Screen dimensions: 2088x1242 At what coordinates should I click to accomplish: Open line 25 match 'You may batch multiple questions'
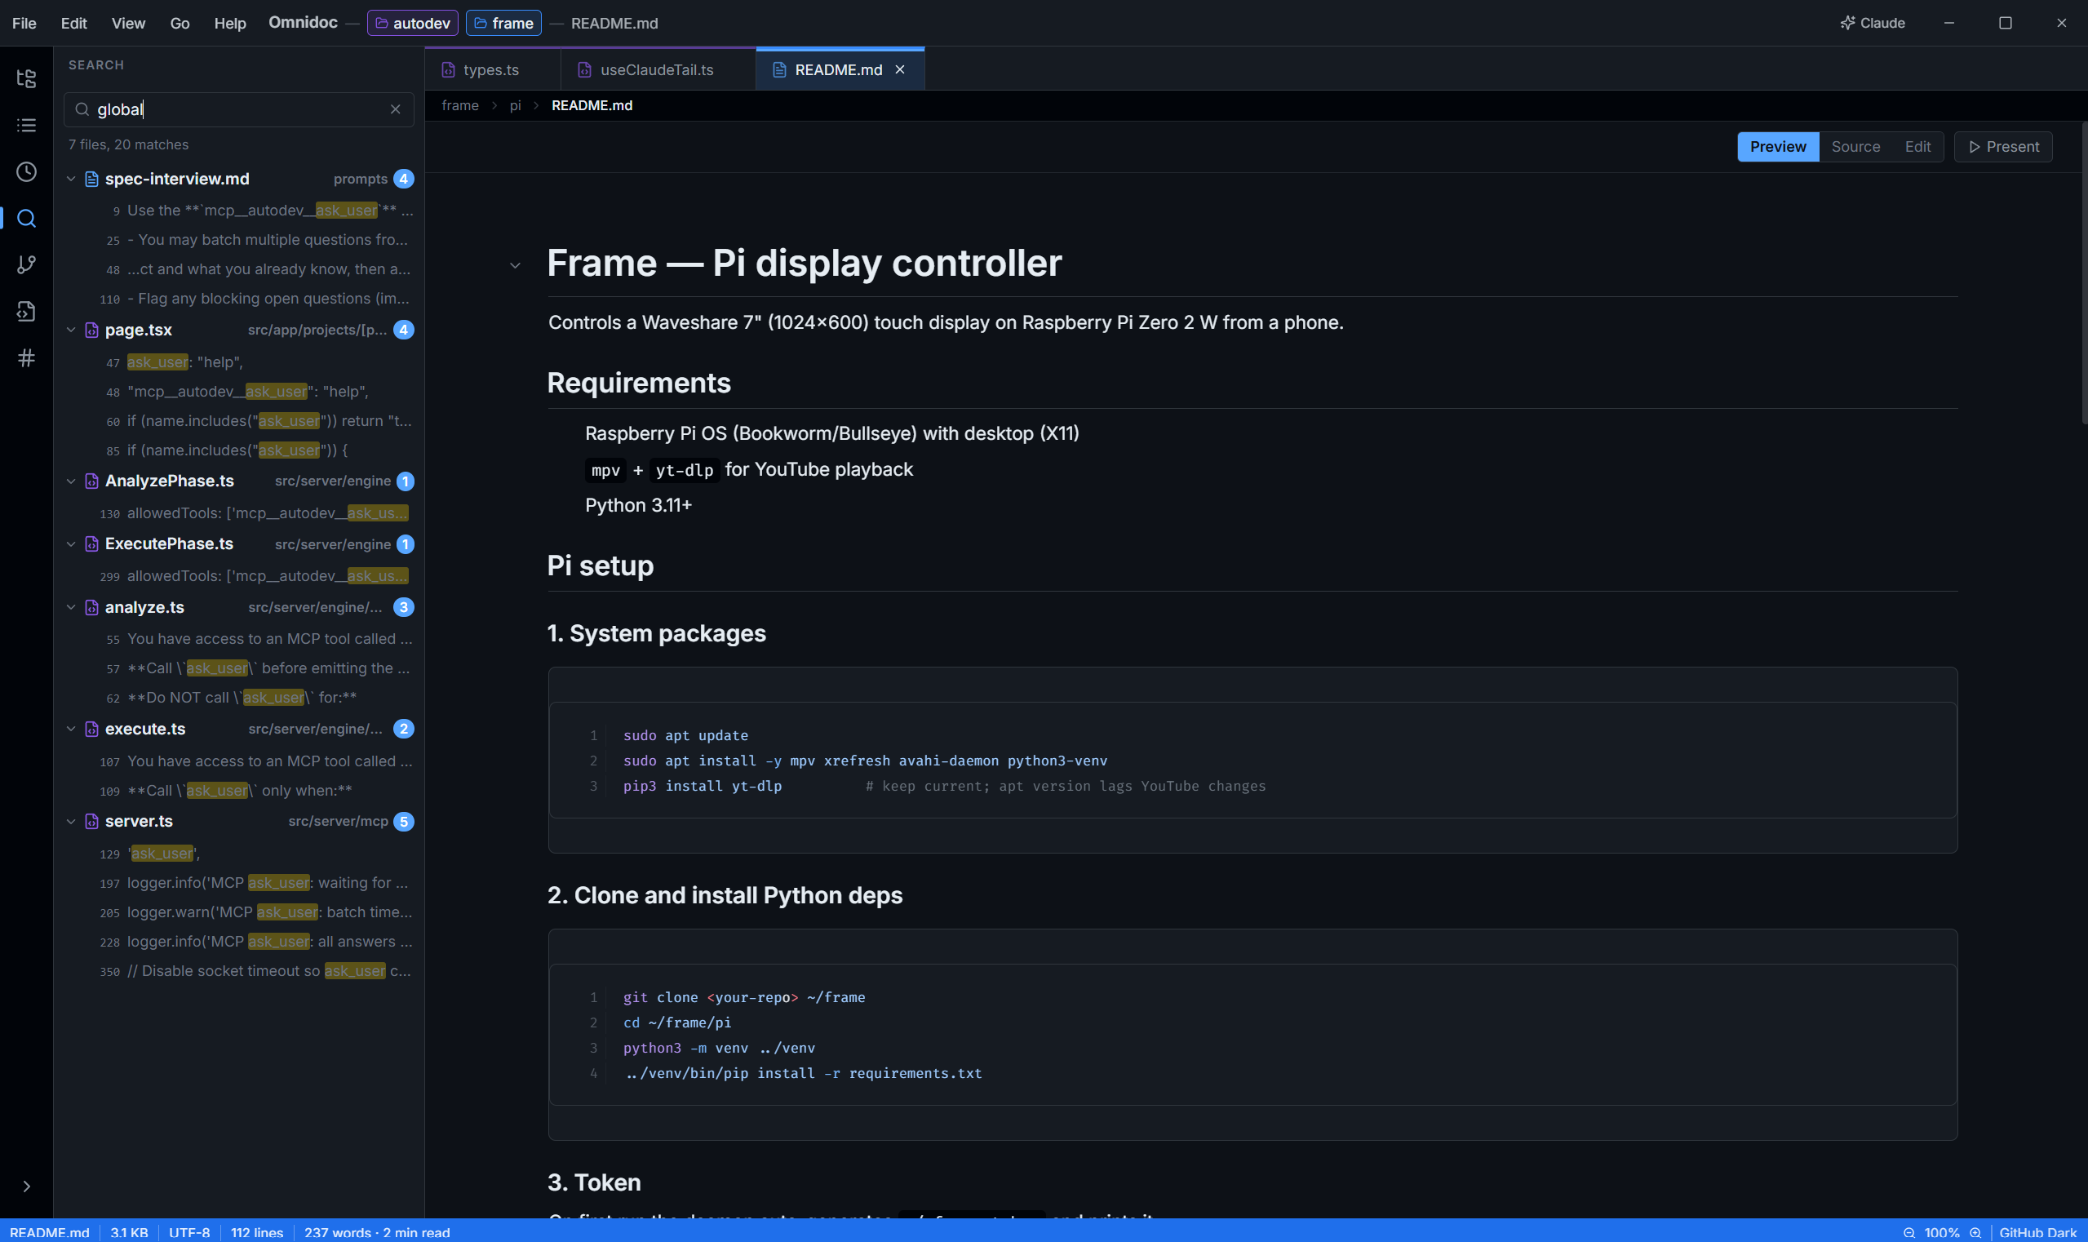[x=239, y=240]
